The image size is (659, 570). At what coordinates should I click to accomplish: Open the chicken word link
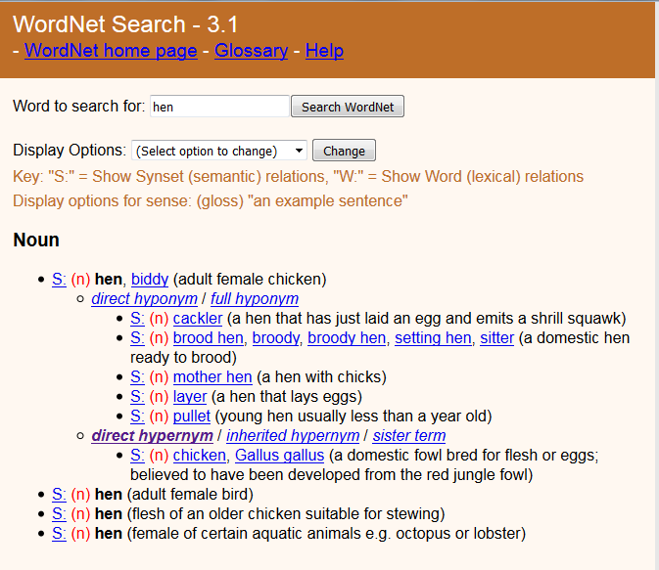(199, 455)
